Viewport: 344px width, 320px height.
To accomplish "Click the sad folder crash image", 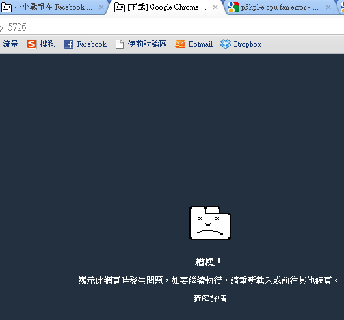I will pyautogui.click(x=210, y=223).
